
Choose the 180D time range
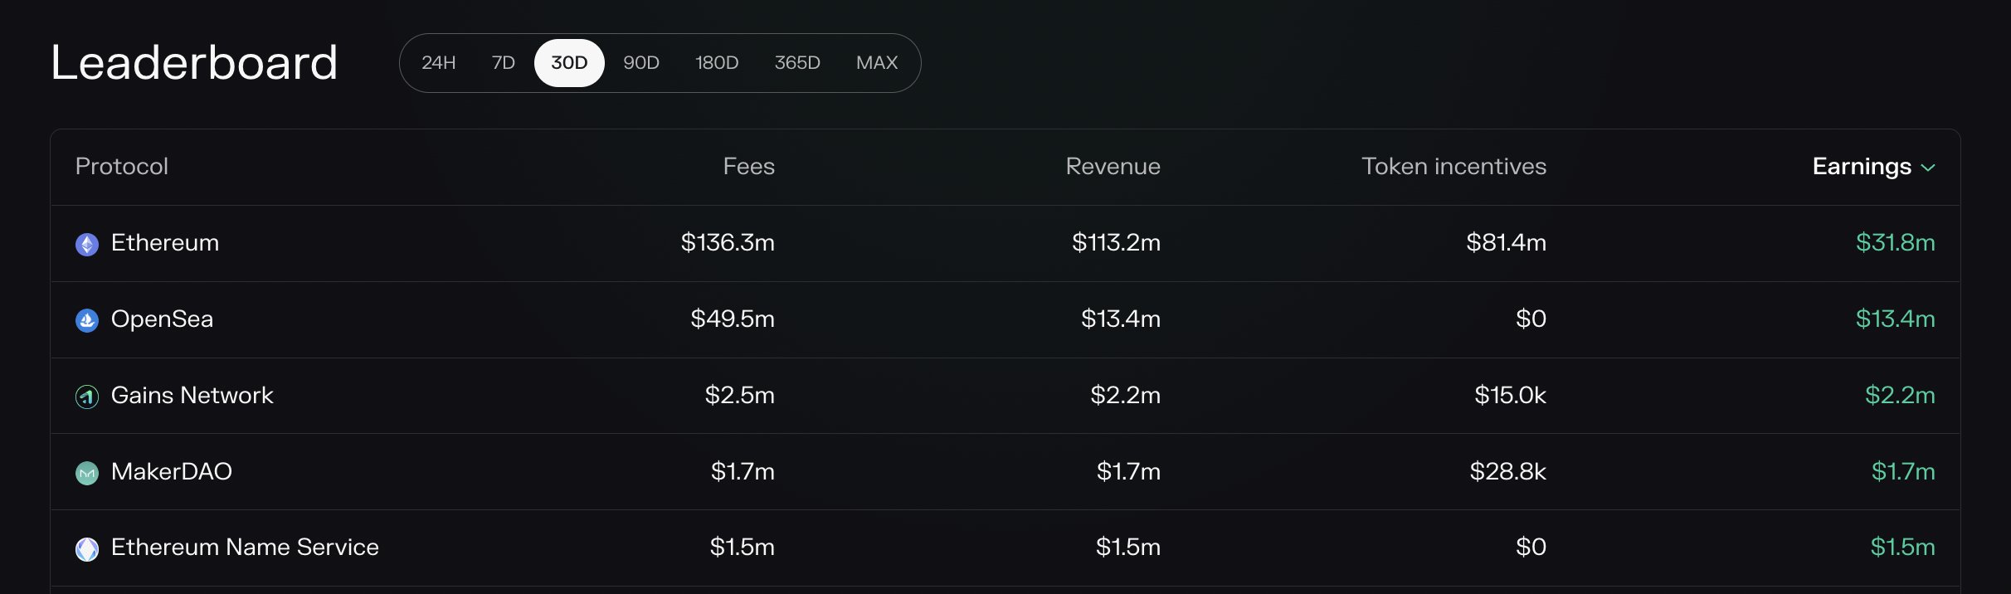click(717, 63)
